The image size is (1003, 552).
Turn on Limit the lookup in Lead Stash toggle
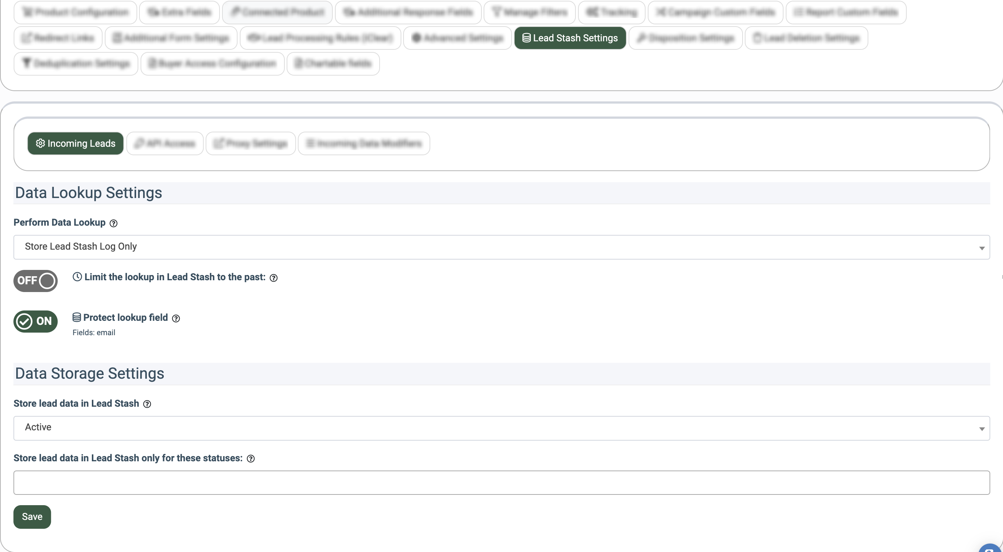tap(35, 281)
